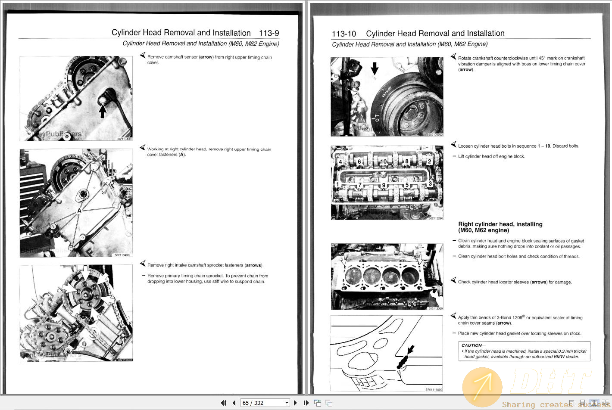The height and width of the screenshot is (410, 612).
Task: Click 'Place new cylinder head gasket' text
Action: pos(519,333)
